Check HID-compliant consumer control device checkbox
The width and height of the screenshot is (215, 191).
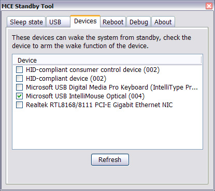click(19, 70)
